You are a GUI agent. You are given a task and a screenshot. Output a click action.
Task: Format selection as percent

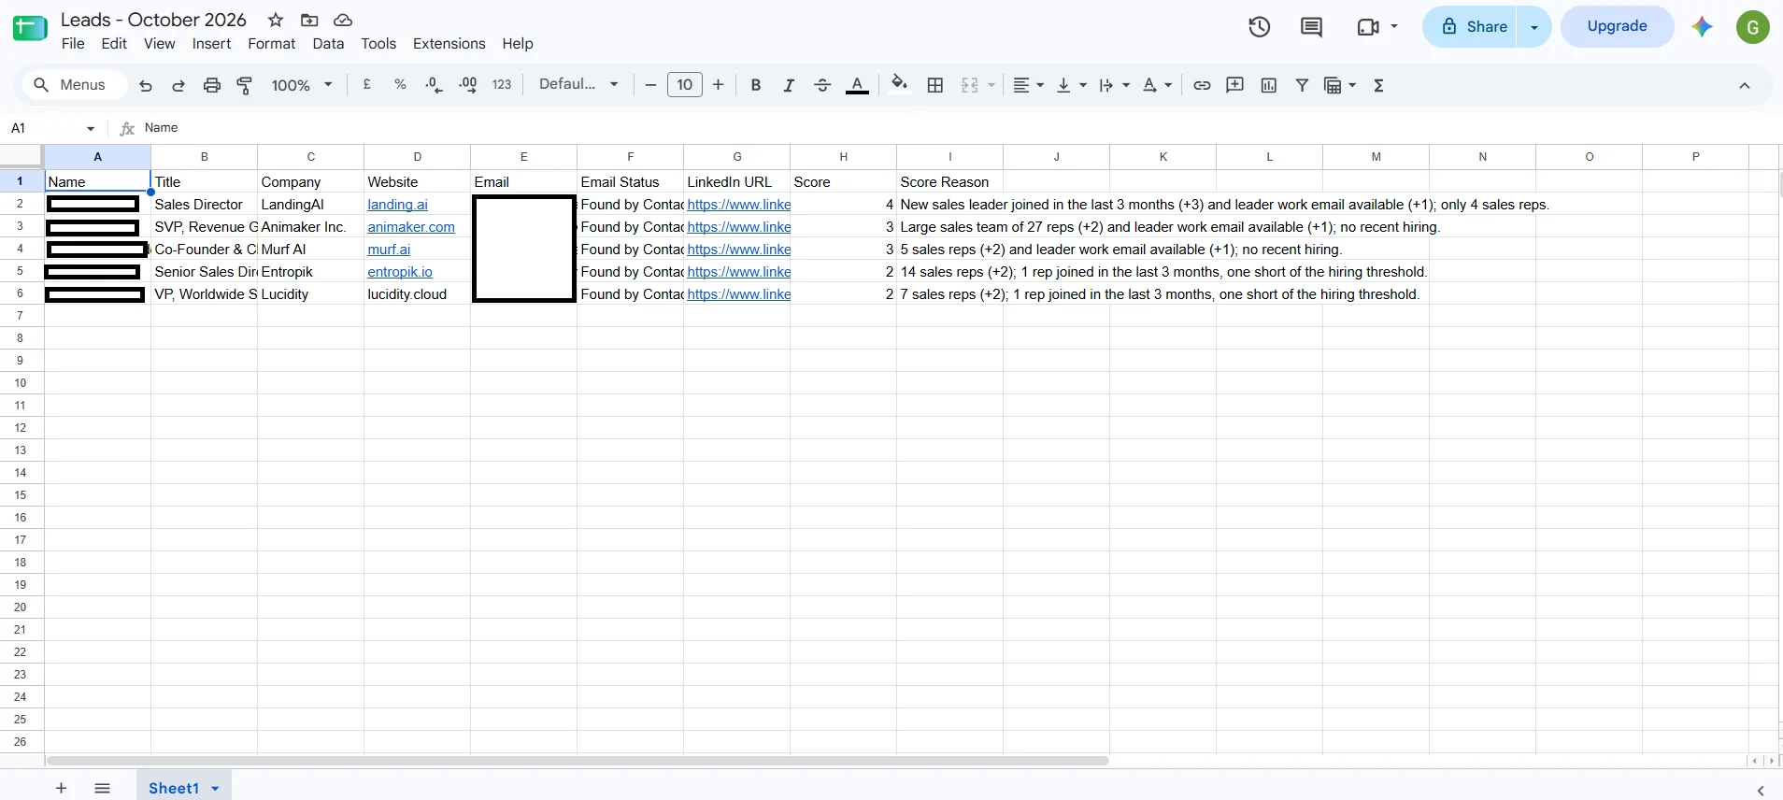400,84
